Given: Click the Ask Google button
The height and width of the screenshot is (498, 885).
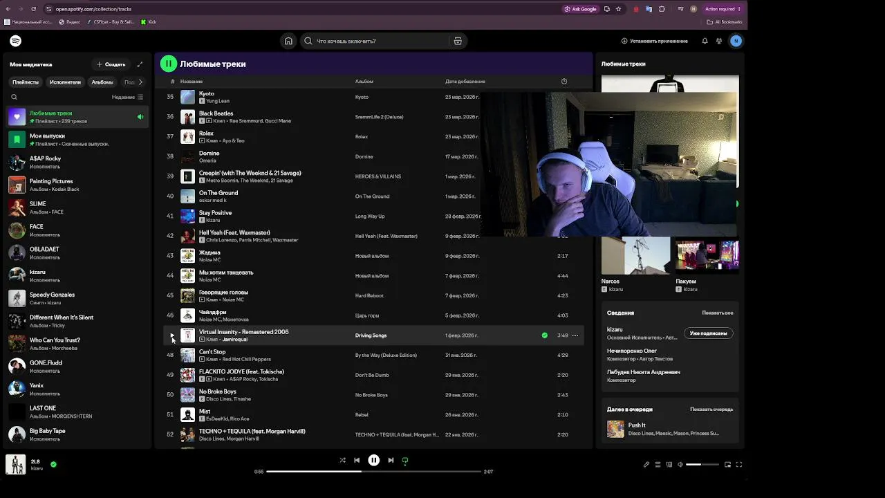Looking at the screenshot, I should (x=580, y=9).
